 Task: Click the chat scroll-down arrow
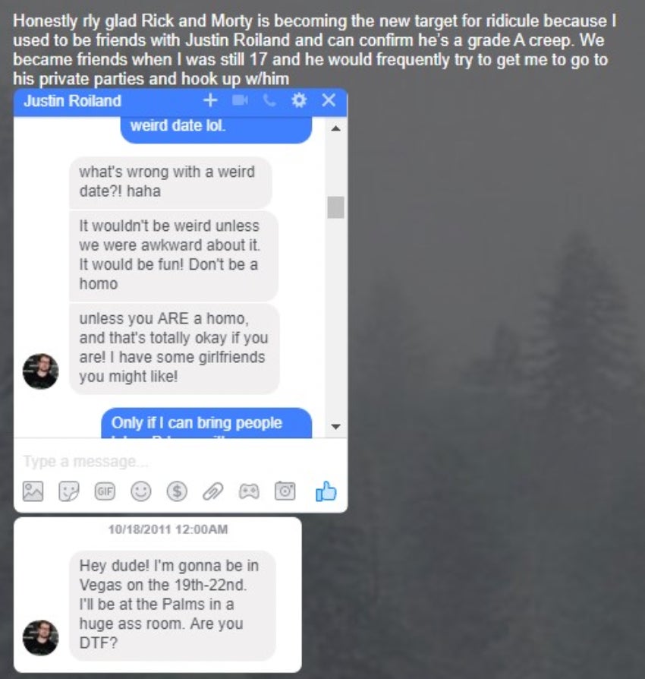point(335,427)
